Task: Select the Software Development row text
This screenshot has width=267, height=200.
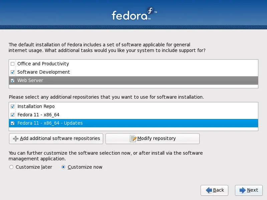Action: (x=44, y=72)
